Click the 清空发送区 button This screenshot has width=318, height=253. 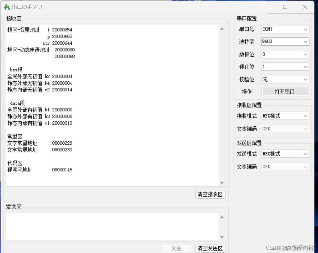[x=210, y=248]
